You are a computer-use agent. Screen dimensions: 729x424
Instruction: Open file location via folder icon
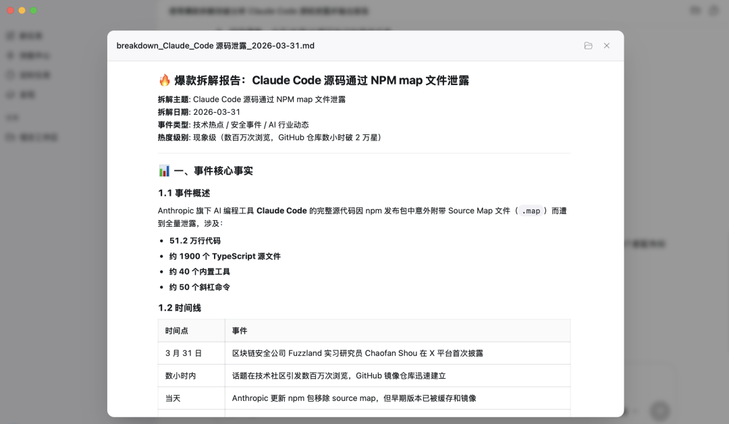coord(588,46)
